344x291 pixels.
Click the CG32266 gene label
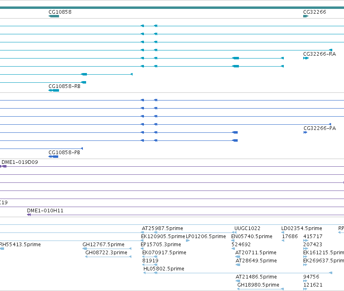314,12
